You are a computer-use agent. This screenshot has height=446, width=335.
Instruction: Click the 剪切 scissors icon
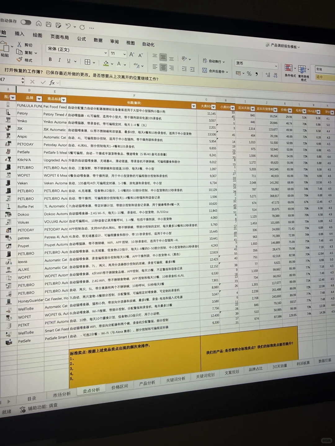coord(20,44)
